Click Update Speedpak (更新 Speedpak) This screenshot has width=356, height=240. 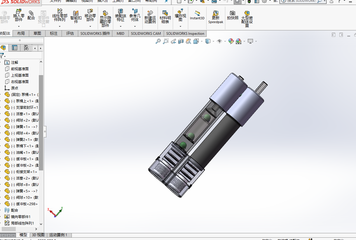click(x=216, y=17)
